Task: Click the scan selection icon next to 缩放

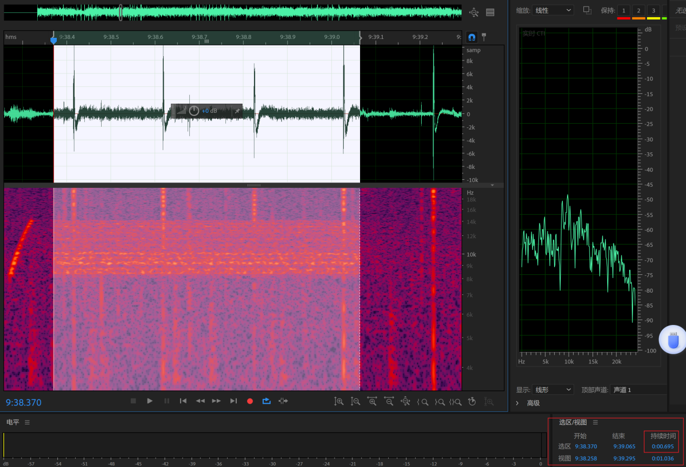Action: pos(588,10)
